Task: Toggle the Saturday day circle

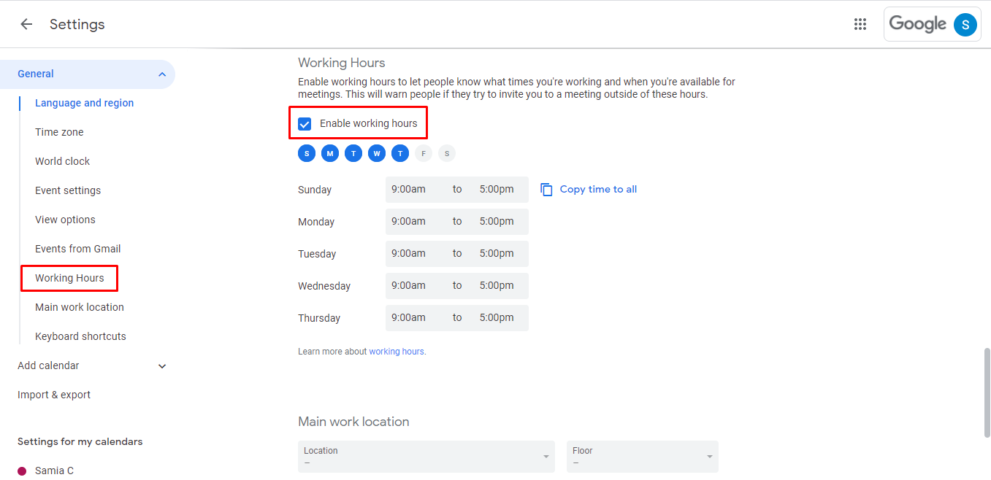Action: 447,153
